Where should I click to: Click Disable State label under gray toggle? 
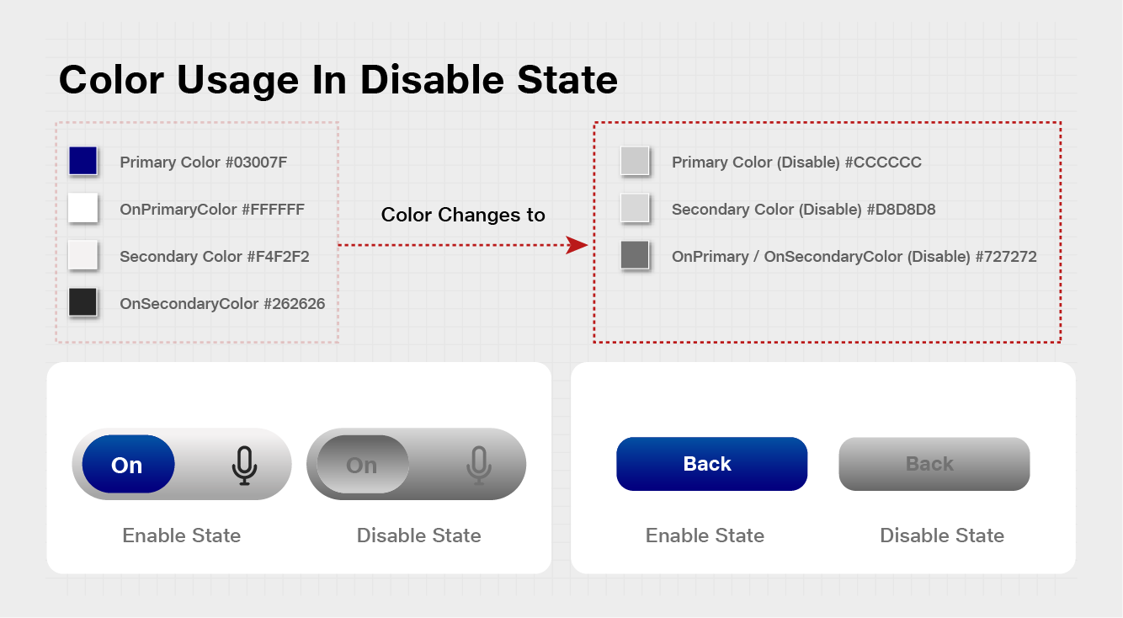click(419, 535)
